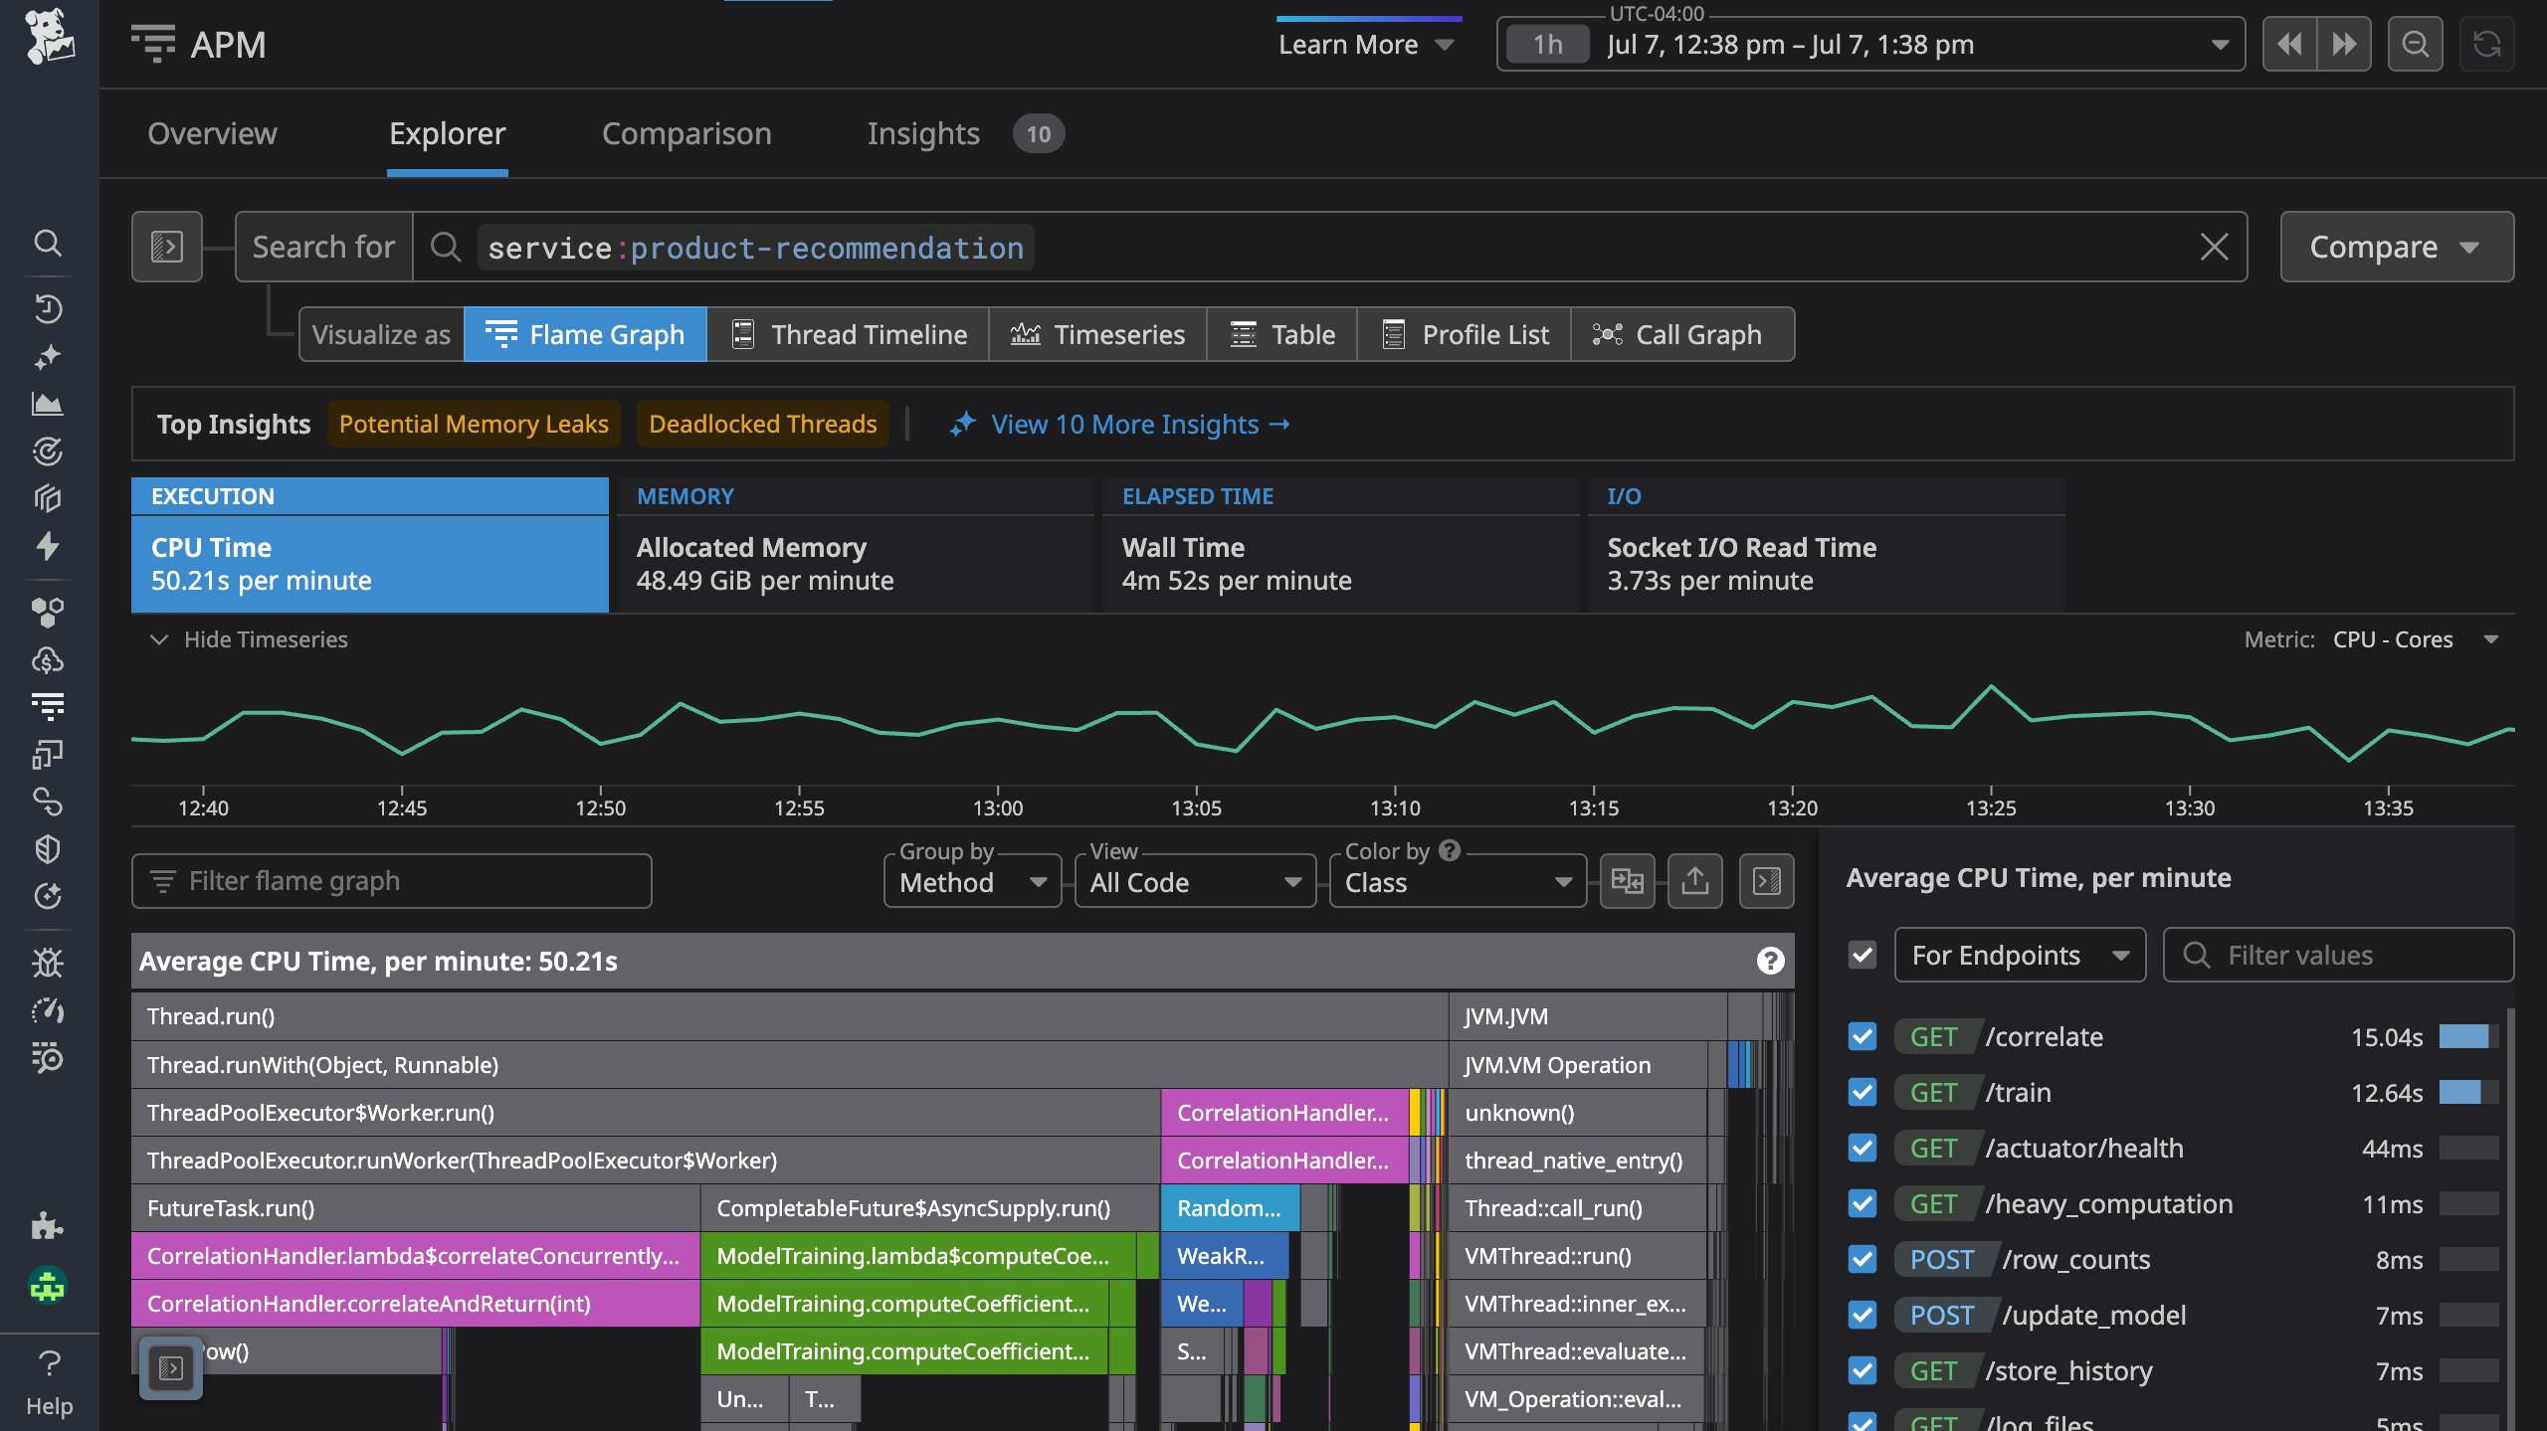2547x1431 pixels.
Task: Click the Deadlocked Threads insight button
Action: pos(762,424)
